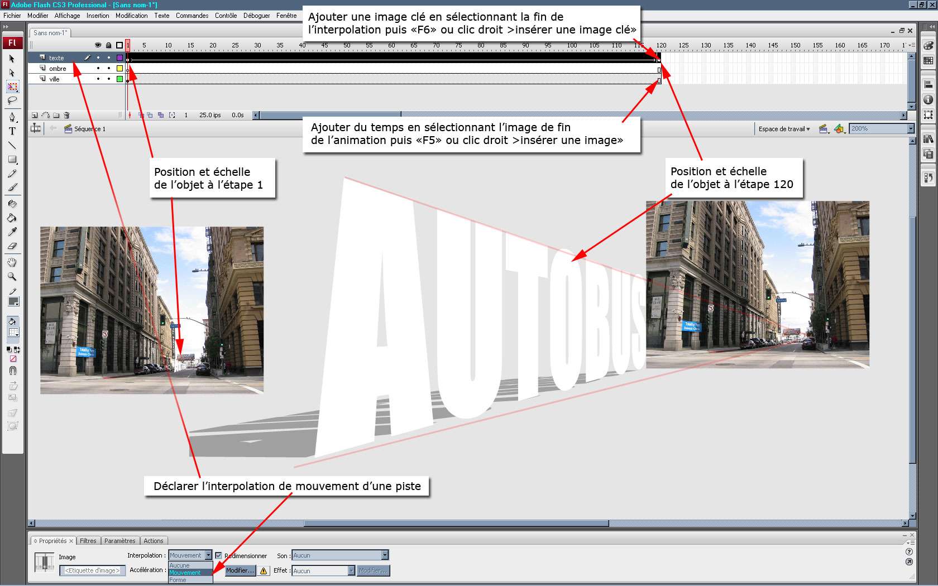Click the edit scene clapperboard icon

click(x=824, y=129)
